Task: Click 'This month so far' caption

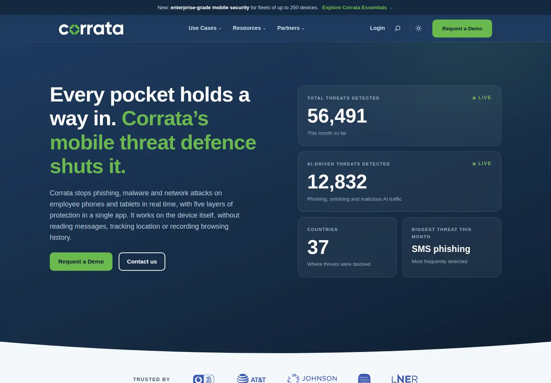Action: click(327, 133)
